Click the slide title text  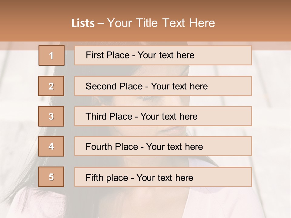tap(143, 23)
